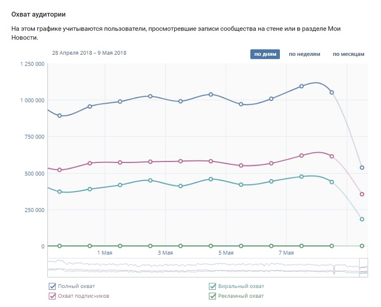Click the last Рекламный охват point at zero
Viewport: 381px width, 307px height.
(x=362, y=246)
